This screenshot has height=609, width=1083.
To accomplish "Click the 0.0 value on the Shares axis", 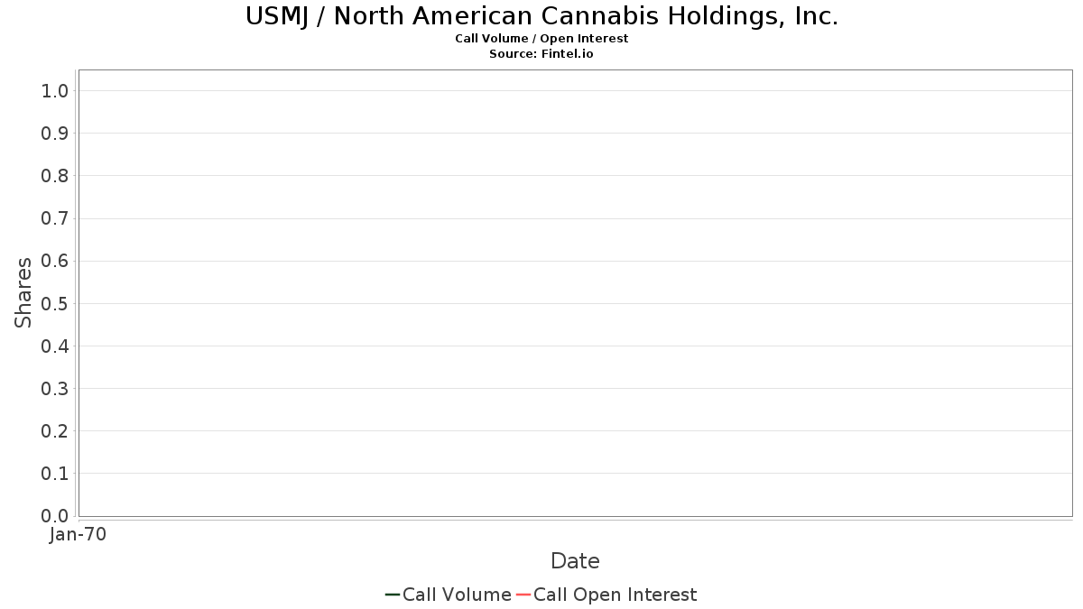I will (x=55, y=516).
